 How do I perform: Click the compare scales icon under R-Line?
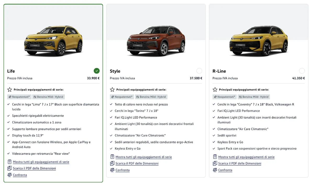(x=215, y=170)
